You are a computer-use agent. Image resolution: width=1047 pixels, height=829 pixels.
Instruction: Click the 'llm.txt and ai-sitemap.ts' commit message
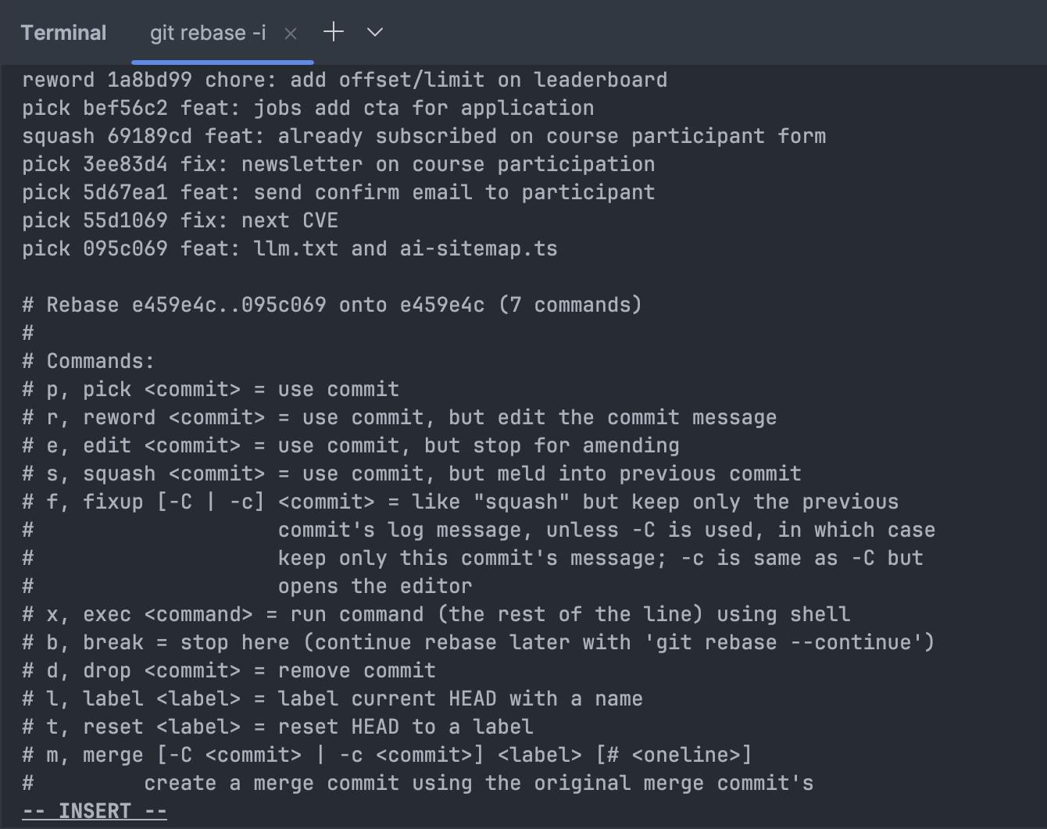(405, 248)
